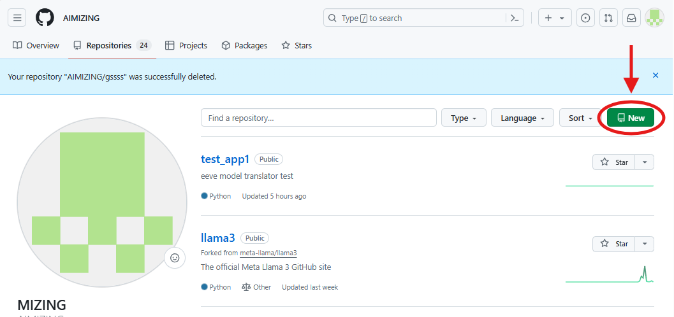Open the Stars tab
This screenshot has width=674, height=317.
coord(297,45)
